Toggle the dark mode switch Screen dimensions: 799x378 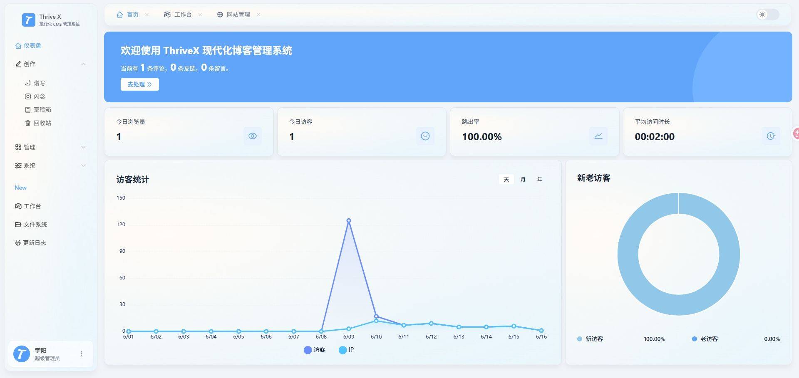coord(768,15)
